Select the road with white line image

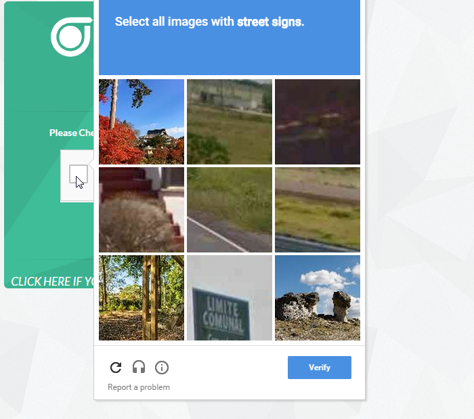tap(230, 210)
